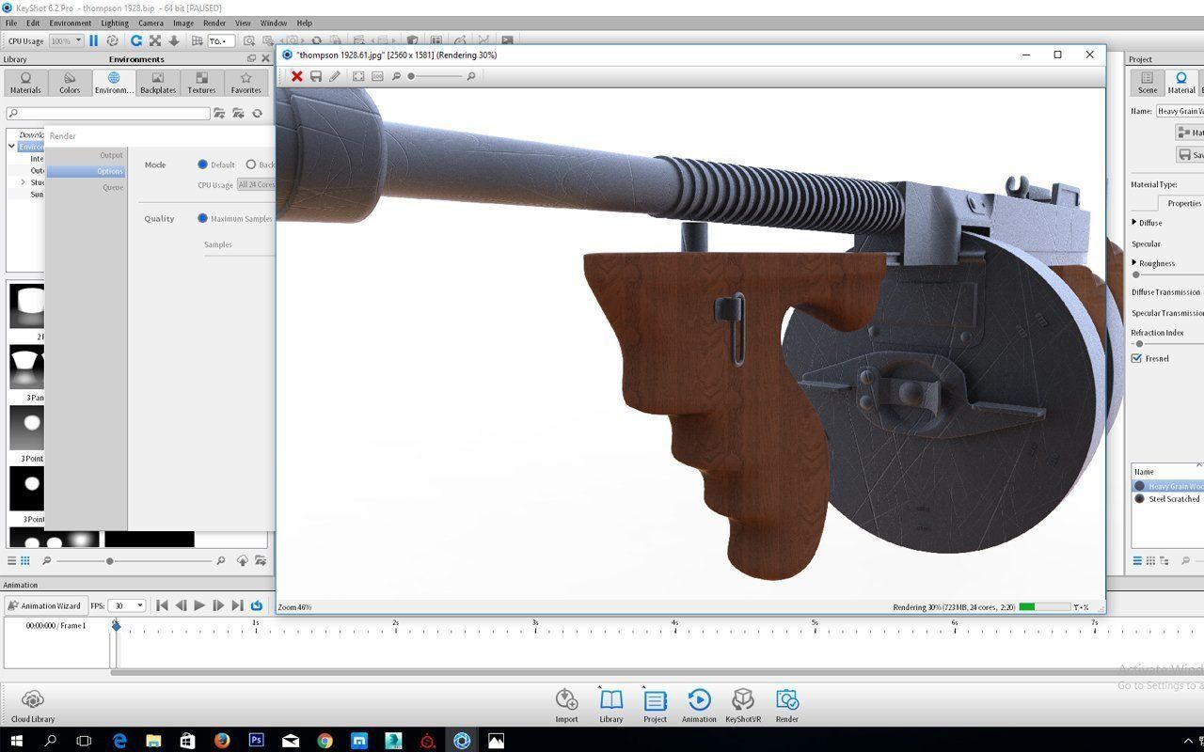Select Default render mode radio
The image size is (1204, 752).
[x=202, y=164]
